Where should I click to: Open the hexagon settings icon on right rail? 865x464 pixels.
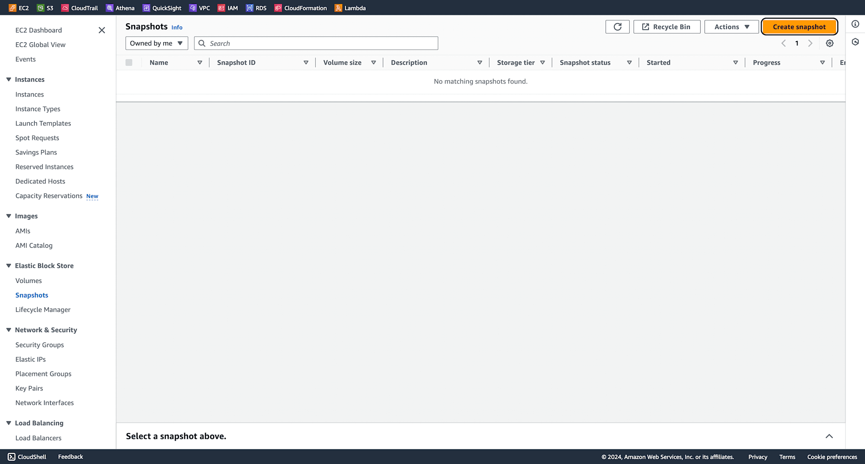tap(855, 42)
